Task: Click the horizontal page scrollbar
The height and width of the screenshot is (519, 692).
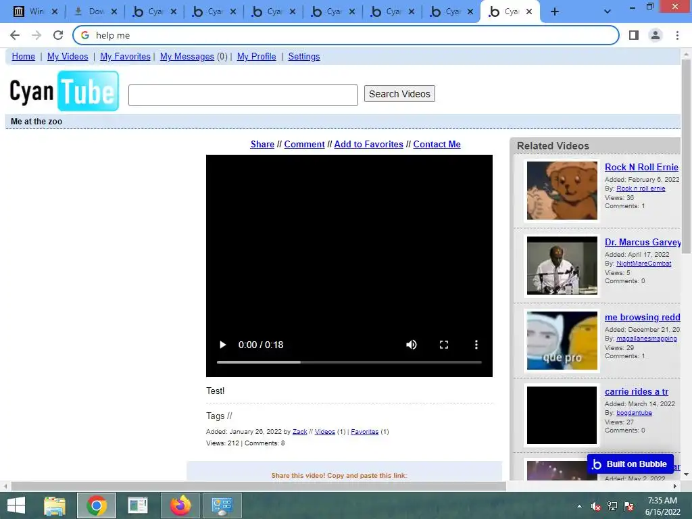Action: point(258,486)
